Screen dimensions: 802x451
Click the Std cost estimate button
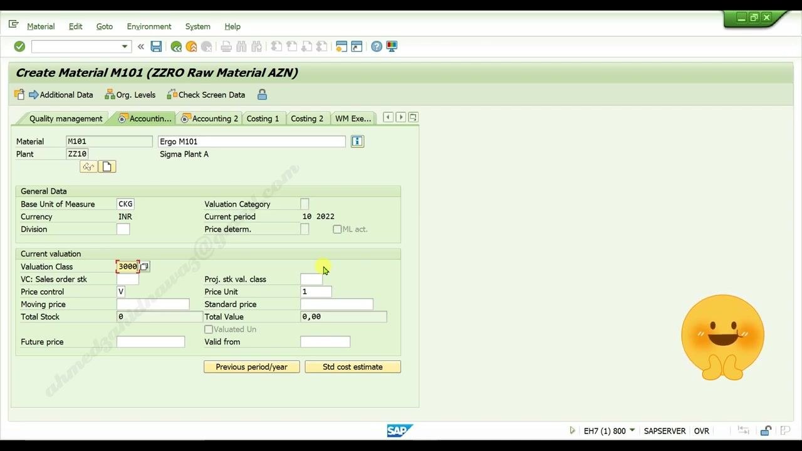tap(353, 367)
